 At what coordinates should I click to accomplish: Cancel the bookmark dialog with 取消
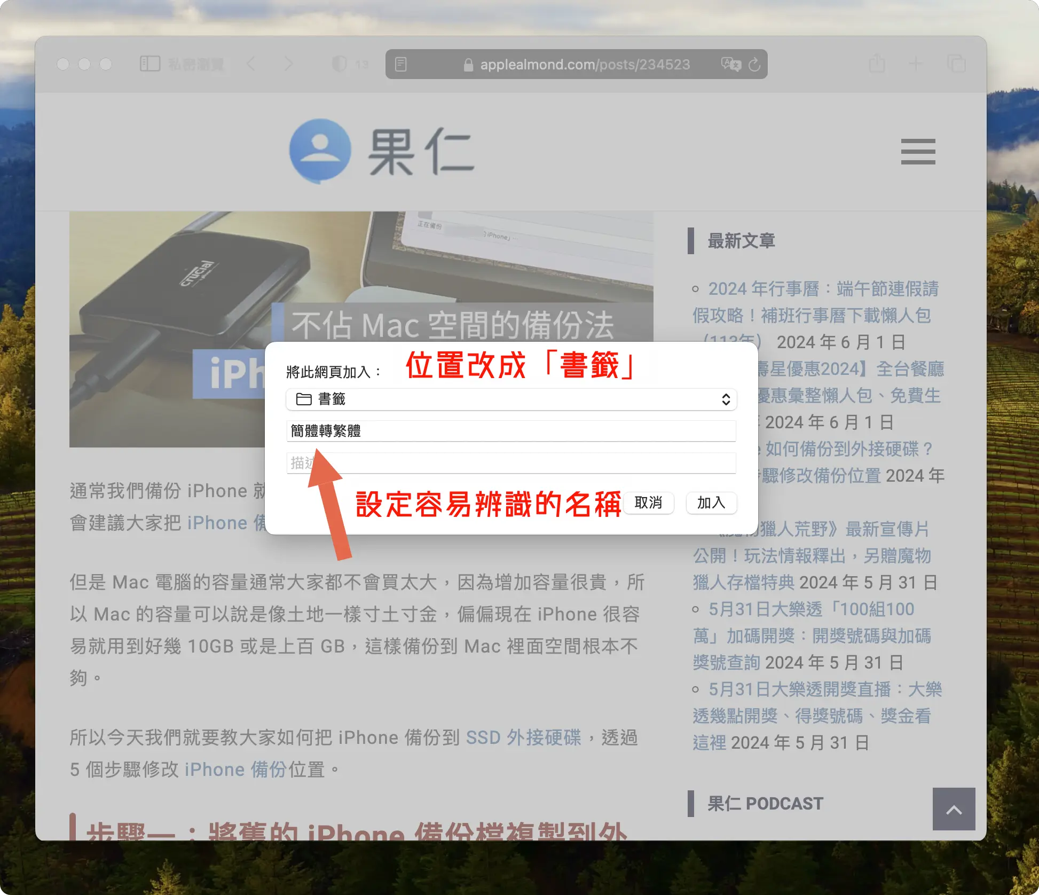(649, 503)
